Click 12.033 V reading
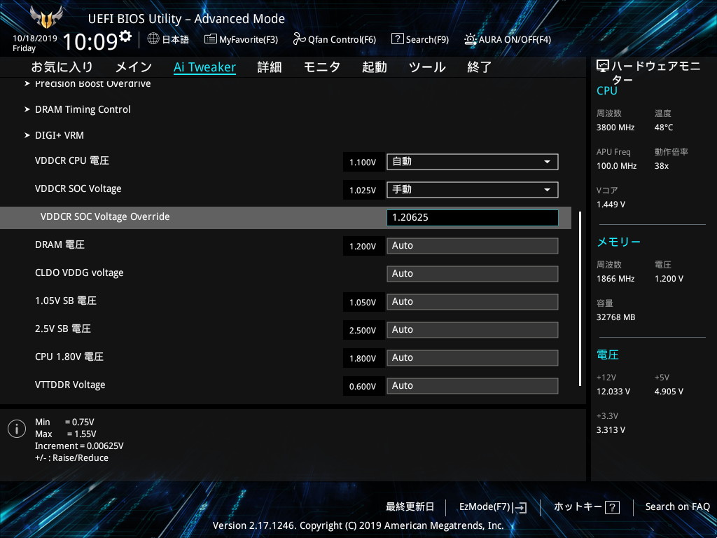This screenshot has height=538, width=717. (x=613, y=392)
